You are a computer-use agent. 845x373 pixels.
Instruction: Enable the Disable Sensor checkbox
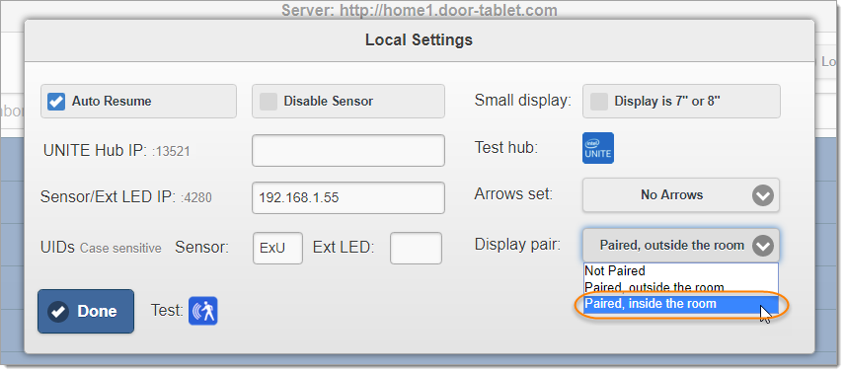tap(269, 102)
